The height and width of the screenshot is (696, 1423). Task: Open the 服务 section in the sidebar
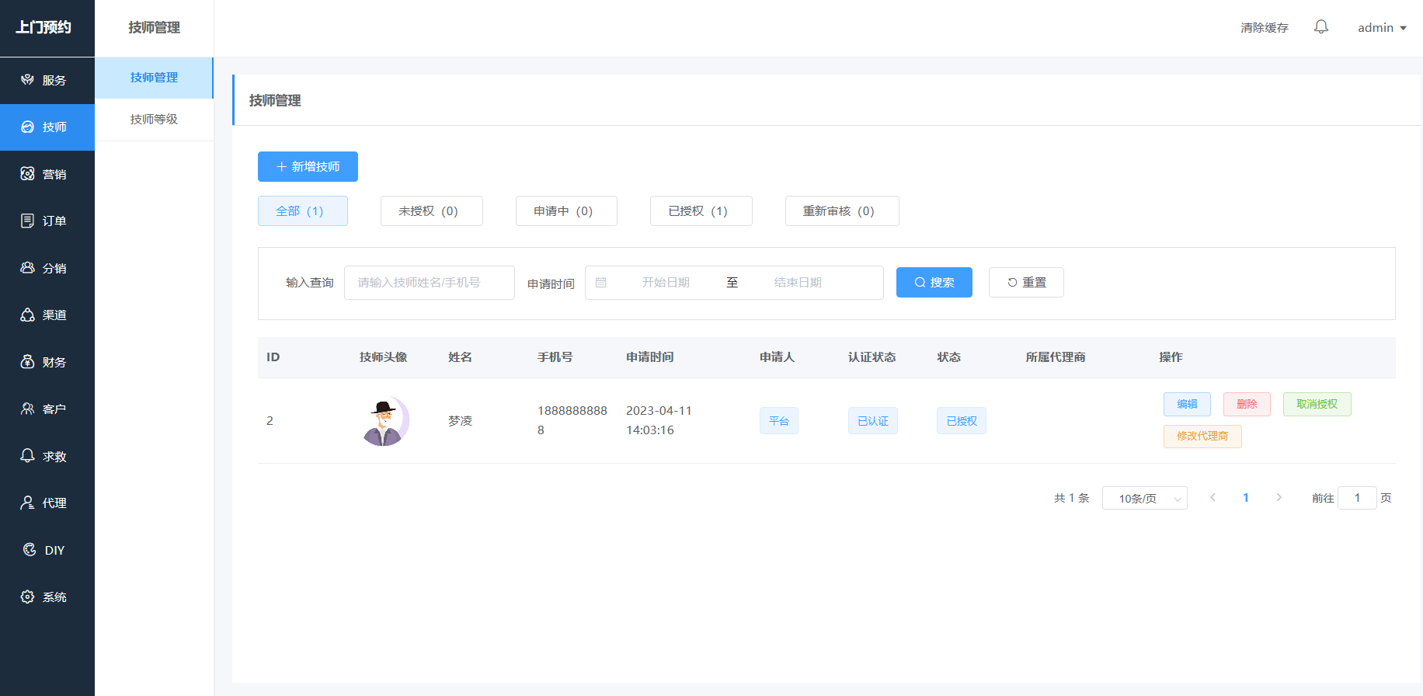pos(47,80)
